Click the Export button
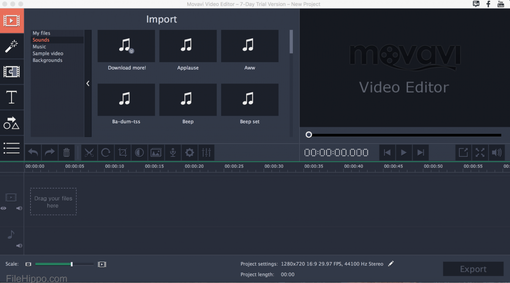510x283 pixels. click(473, 269)
